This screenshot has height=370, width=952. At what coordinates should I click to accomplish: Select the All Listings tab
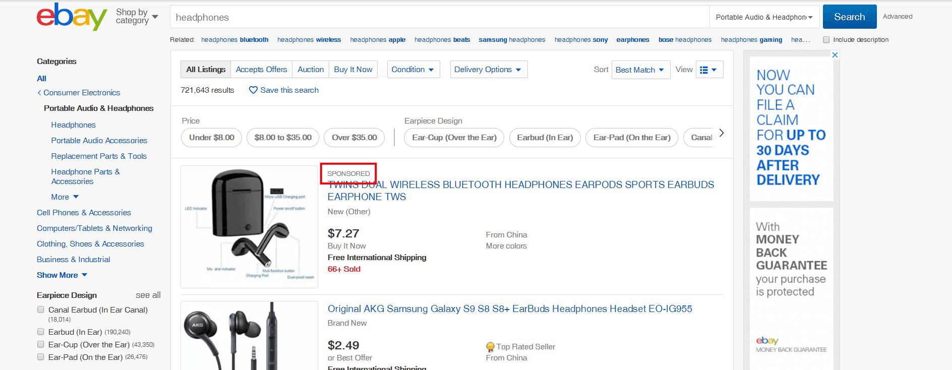206,70
